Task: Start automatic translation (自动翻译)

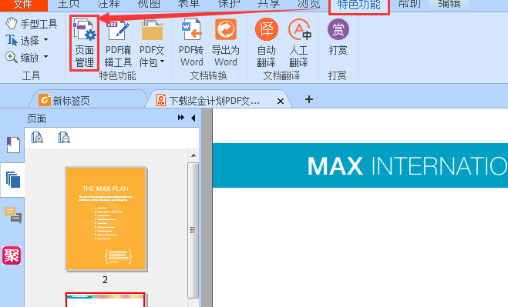Action: coord(266,42)
